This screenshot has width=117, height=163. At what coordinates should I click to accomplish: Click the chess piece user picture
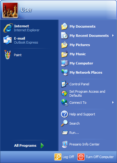point(10,10)
